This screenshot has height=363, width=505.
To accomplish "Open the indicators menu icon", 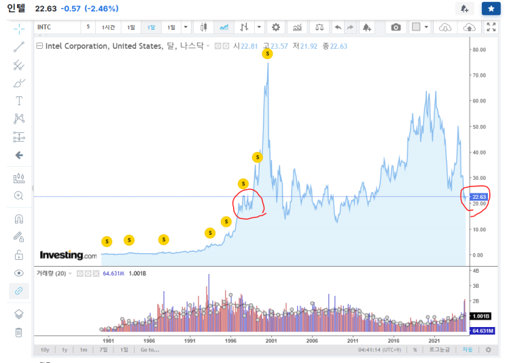I will [x=297, y=27].
